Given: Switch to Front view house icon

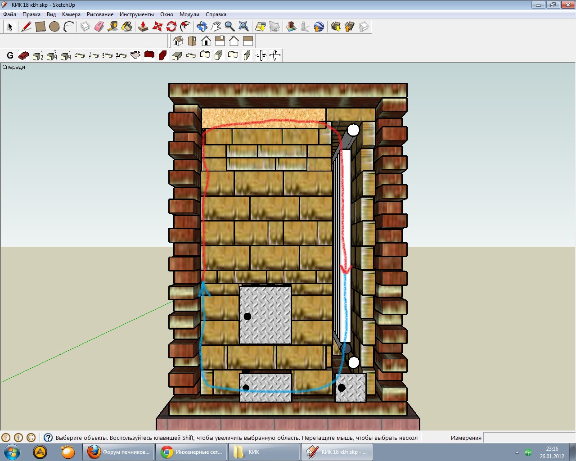Looking at the screenshot, I should tap(206, 41).
